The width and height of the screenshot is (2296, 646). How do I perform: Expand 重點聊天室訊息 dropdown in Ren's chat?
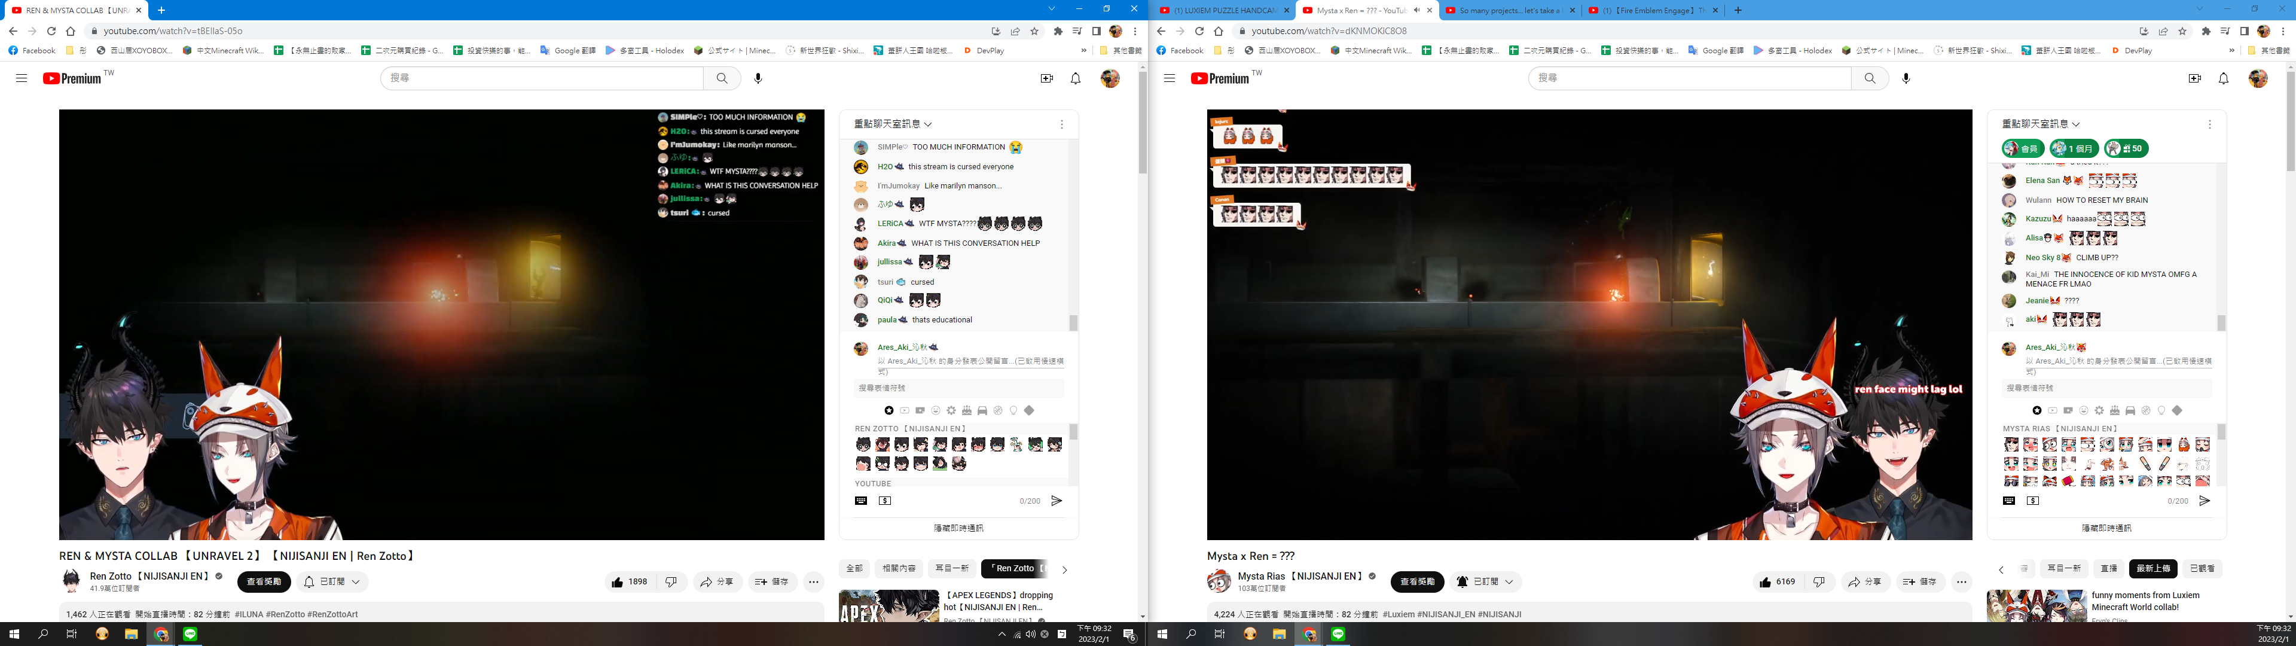pos(893,124)
